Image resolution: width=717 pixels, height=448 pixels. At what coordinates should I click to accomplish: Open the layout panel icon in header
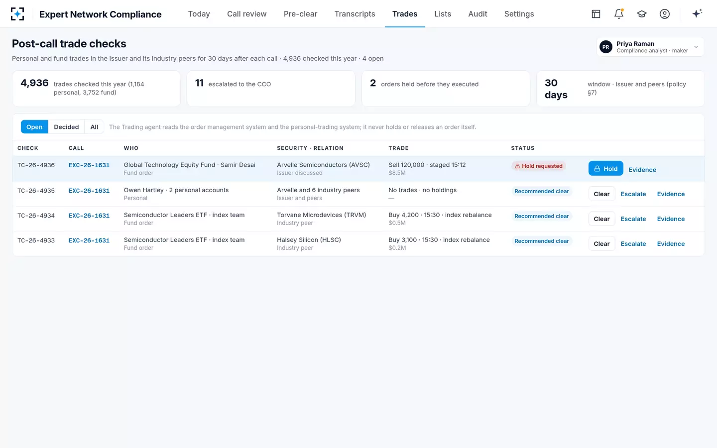click(x=596, y=14)
